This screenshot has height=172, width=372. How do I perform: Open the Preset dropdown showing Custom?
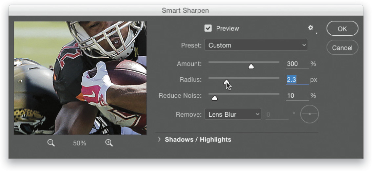(x=256, y=45)
